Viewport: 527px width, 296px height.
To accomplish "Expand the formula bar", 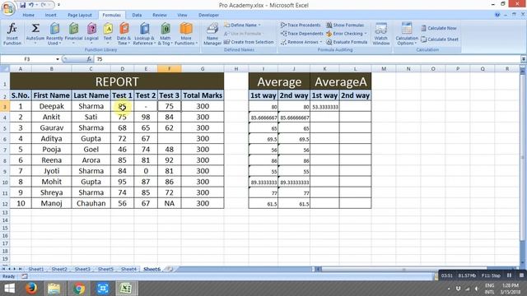I will [523, 59].
